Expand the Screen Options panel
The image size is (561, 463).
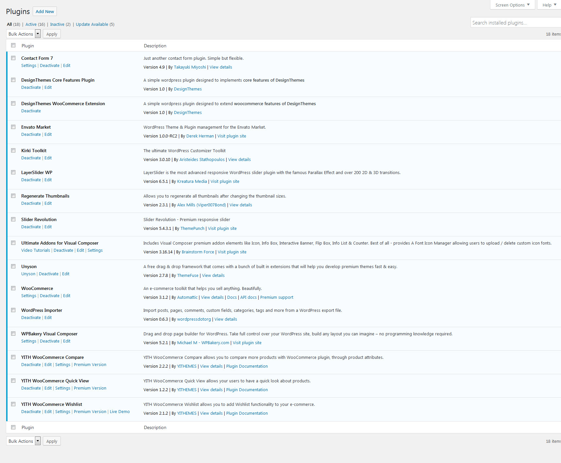(512, 5)
